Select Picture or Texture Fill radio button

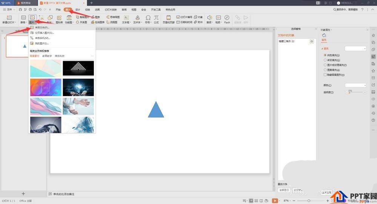(x=325, y=65)
